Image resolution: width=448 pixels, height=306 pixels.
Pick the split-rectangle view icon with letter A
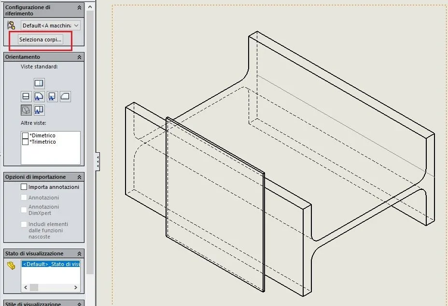coord(39,110)
